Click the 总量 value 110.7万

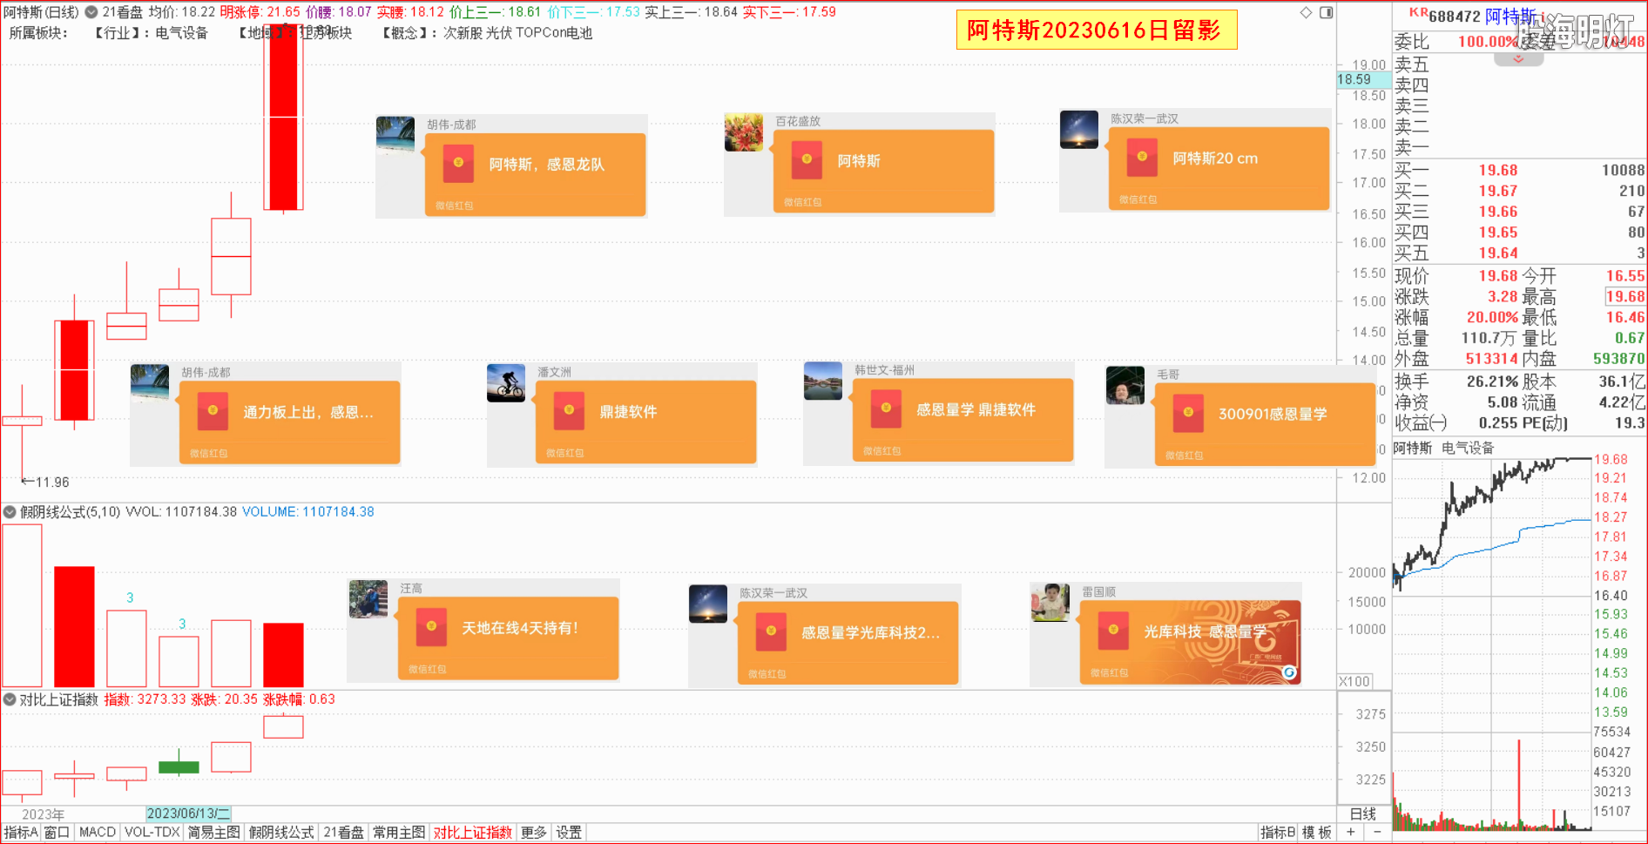tap(1489, 339)
